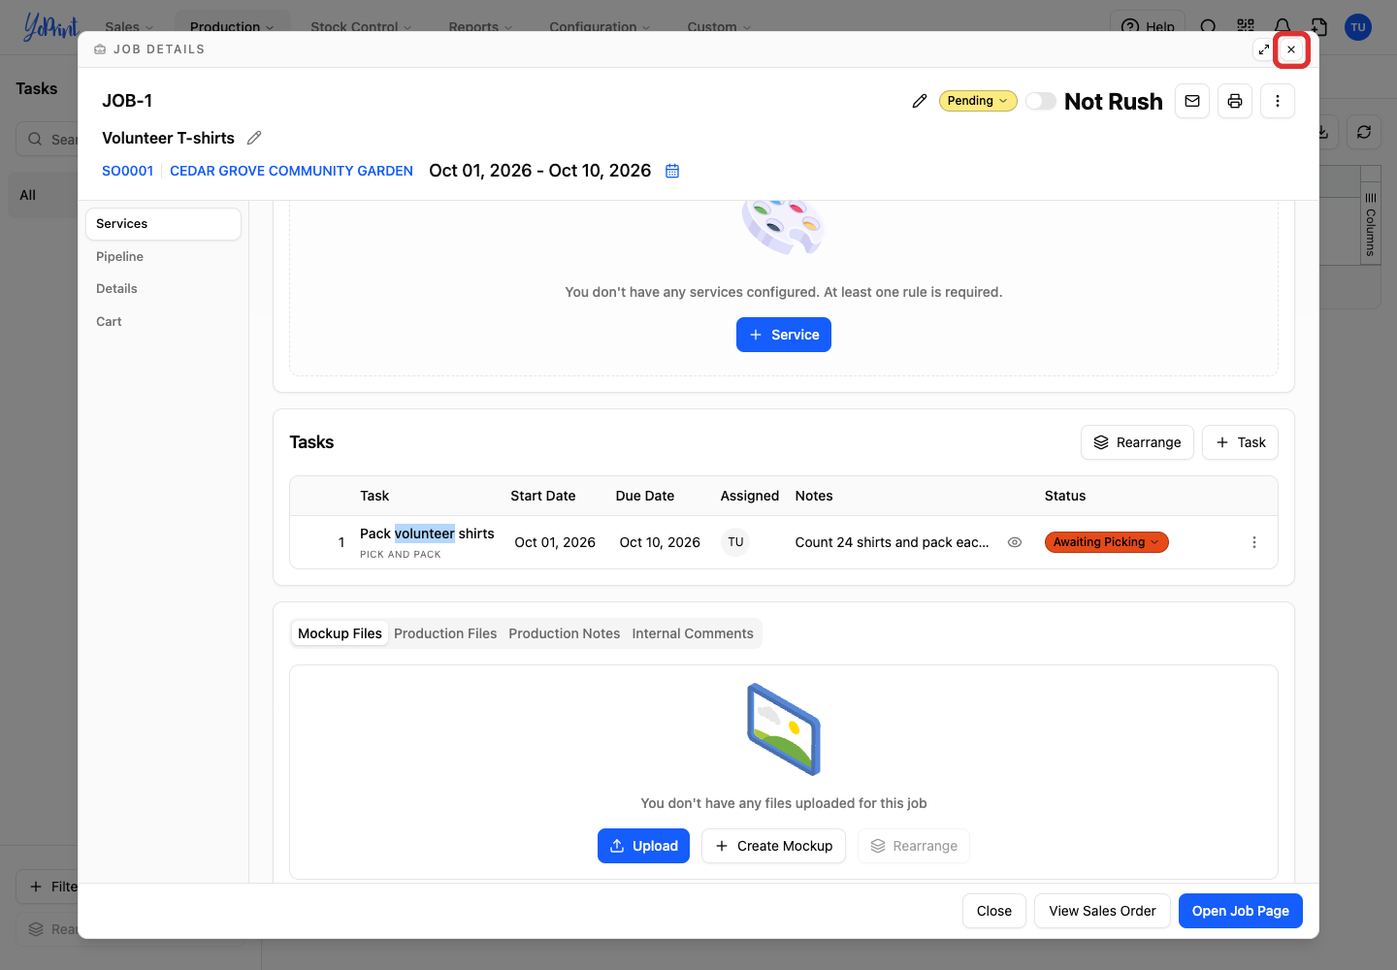Click the Close button in the dialog footer
The width and height of the screenshot is (1397, 970).
(994, 911)
